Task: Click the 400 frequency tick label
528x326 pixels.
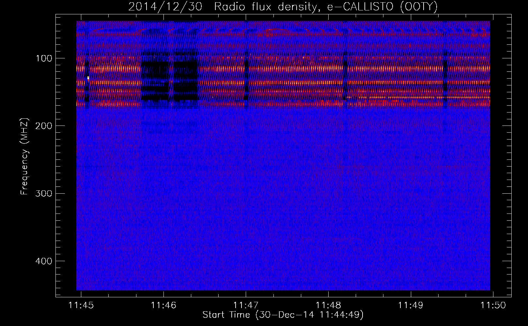Action: 44,261
